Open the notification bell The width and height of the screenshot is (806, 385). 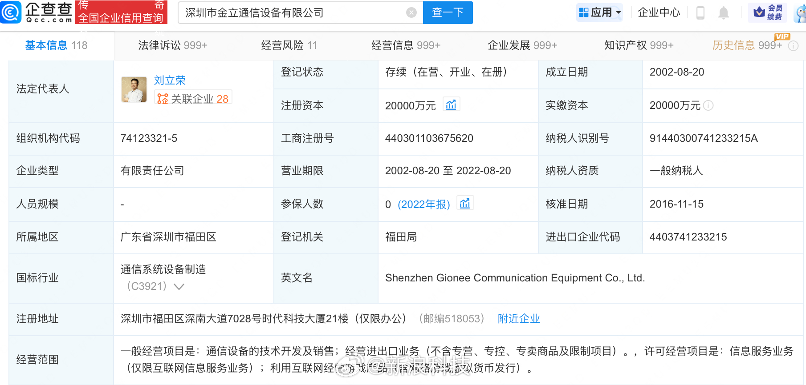point(724,13)
